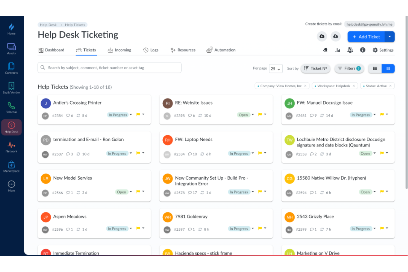Viewport: 408px width, 272px height.
Task: Open the analytics bar-chart icon
Action: pyautogui.click(x=338, y=50)
